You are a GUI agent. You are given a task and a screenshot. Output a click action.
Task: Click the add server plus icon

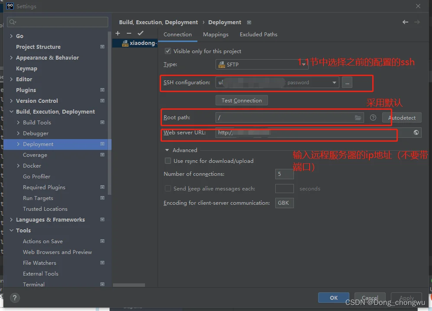(x=118, y=33)
